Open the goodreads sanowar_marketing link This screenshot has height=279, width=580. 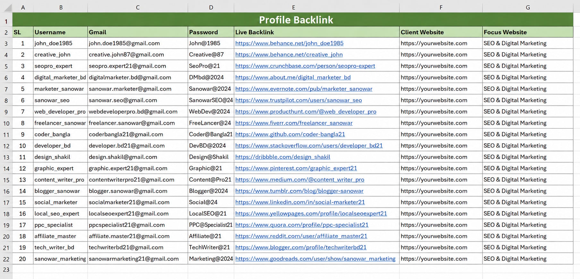315,259
